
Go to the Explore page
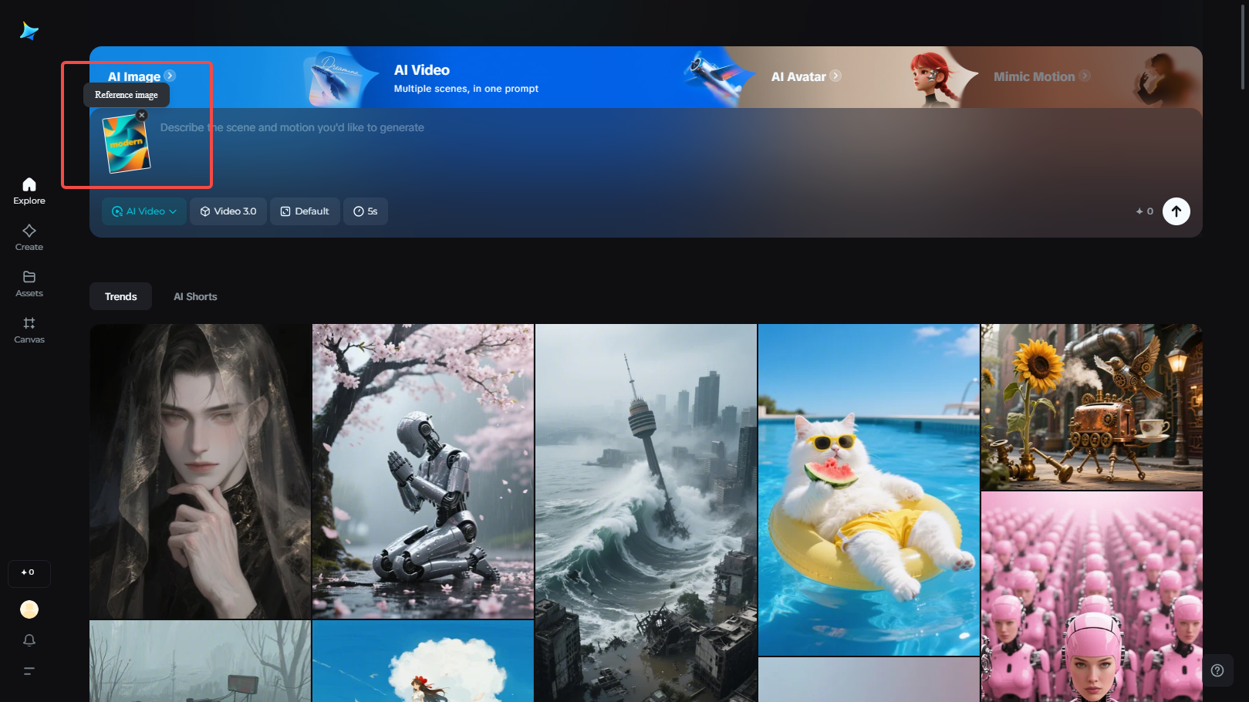pyautogui.click(x=29, y=191)
